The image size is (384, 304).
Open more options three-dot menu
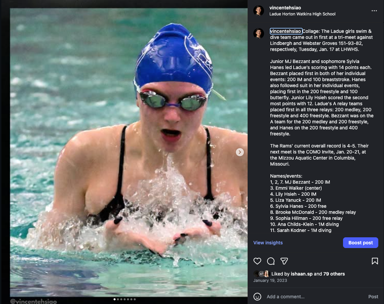374,11
